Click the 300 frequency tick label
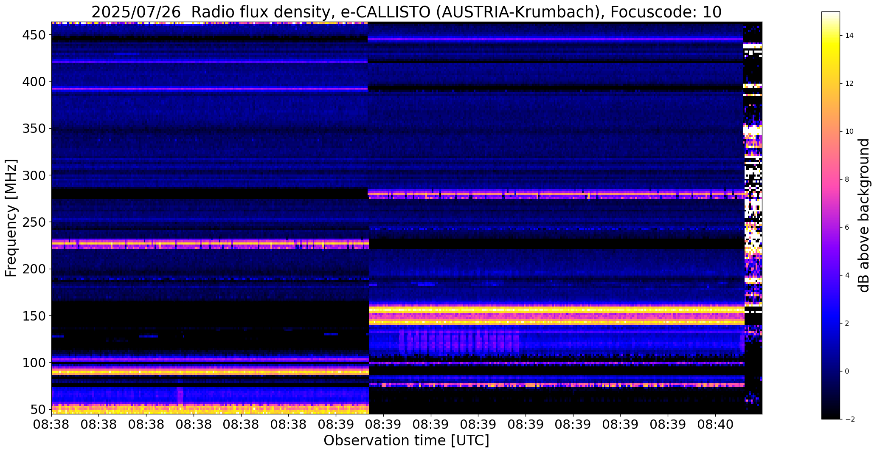Screen dimensions: 877x453 click(34, 175)
